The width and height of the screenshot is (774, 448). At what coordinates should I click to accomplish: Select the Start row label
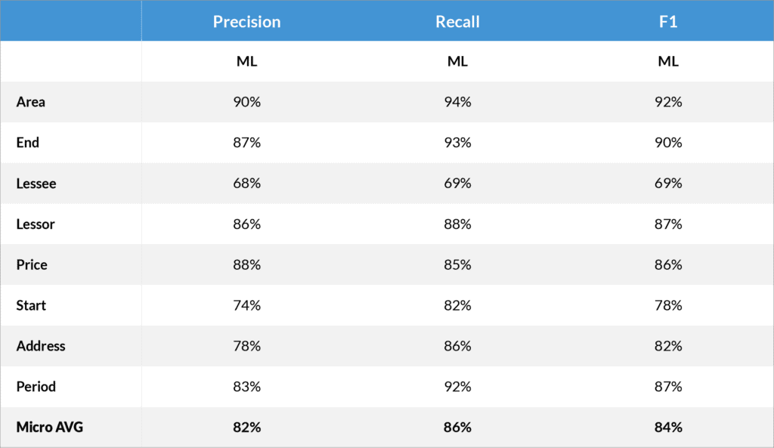tap(31, 305)
